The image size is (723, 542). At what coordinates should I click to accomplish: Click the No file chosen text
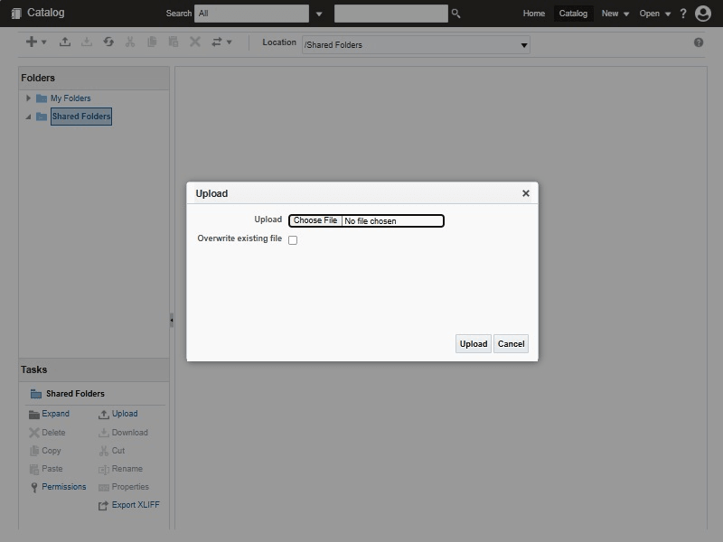click(371, 221)
